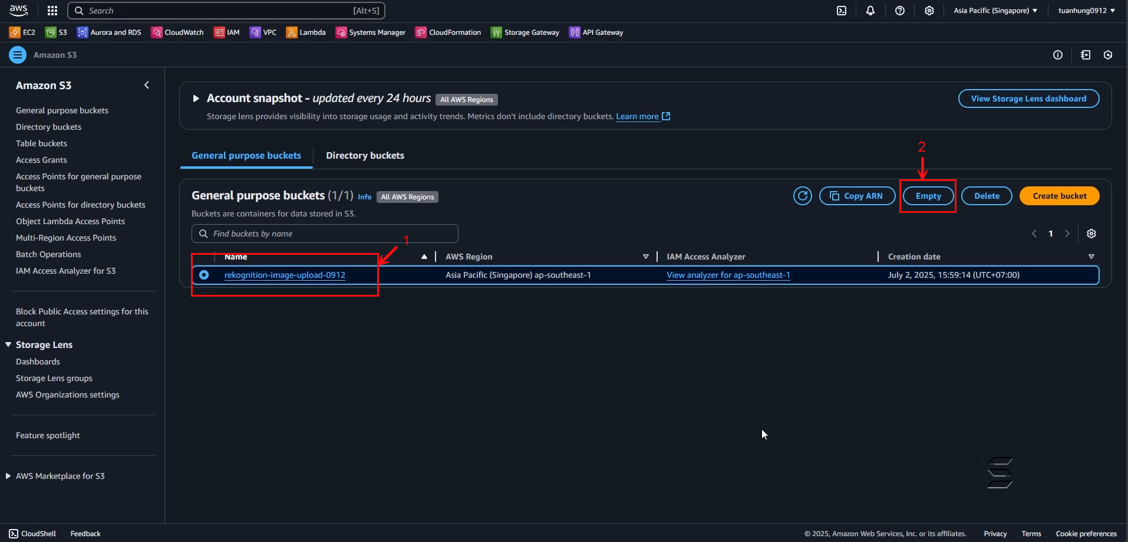Open VPC shortcut in favorites bar
1128x542 pixels.
[263, 32]
